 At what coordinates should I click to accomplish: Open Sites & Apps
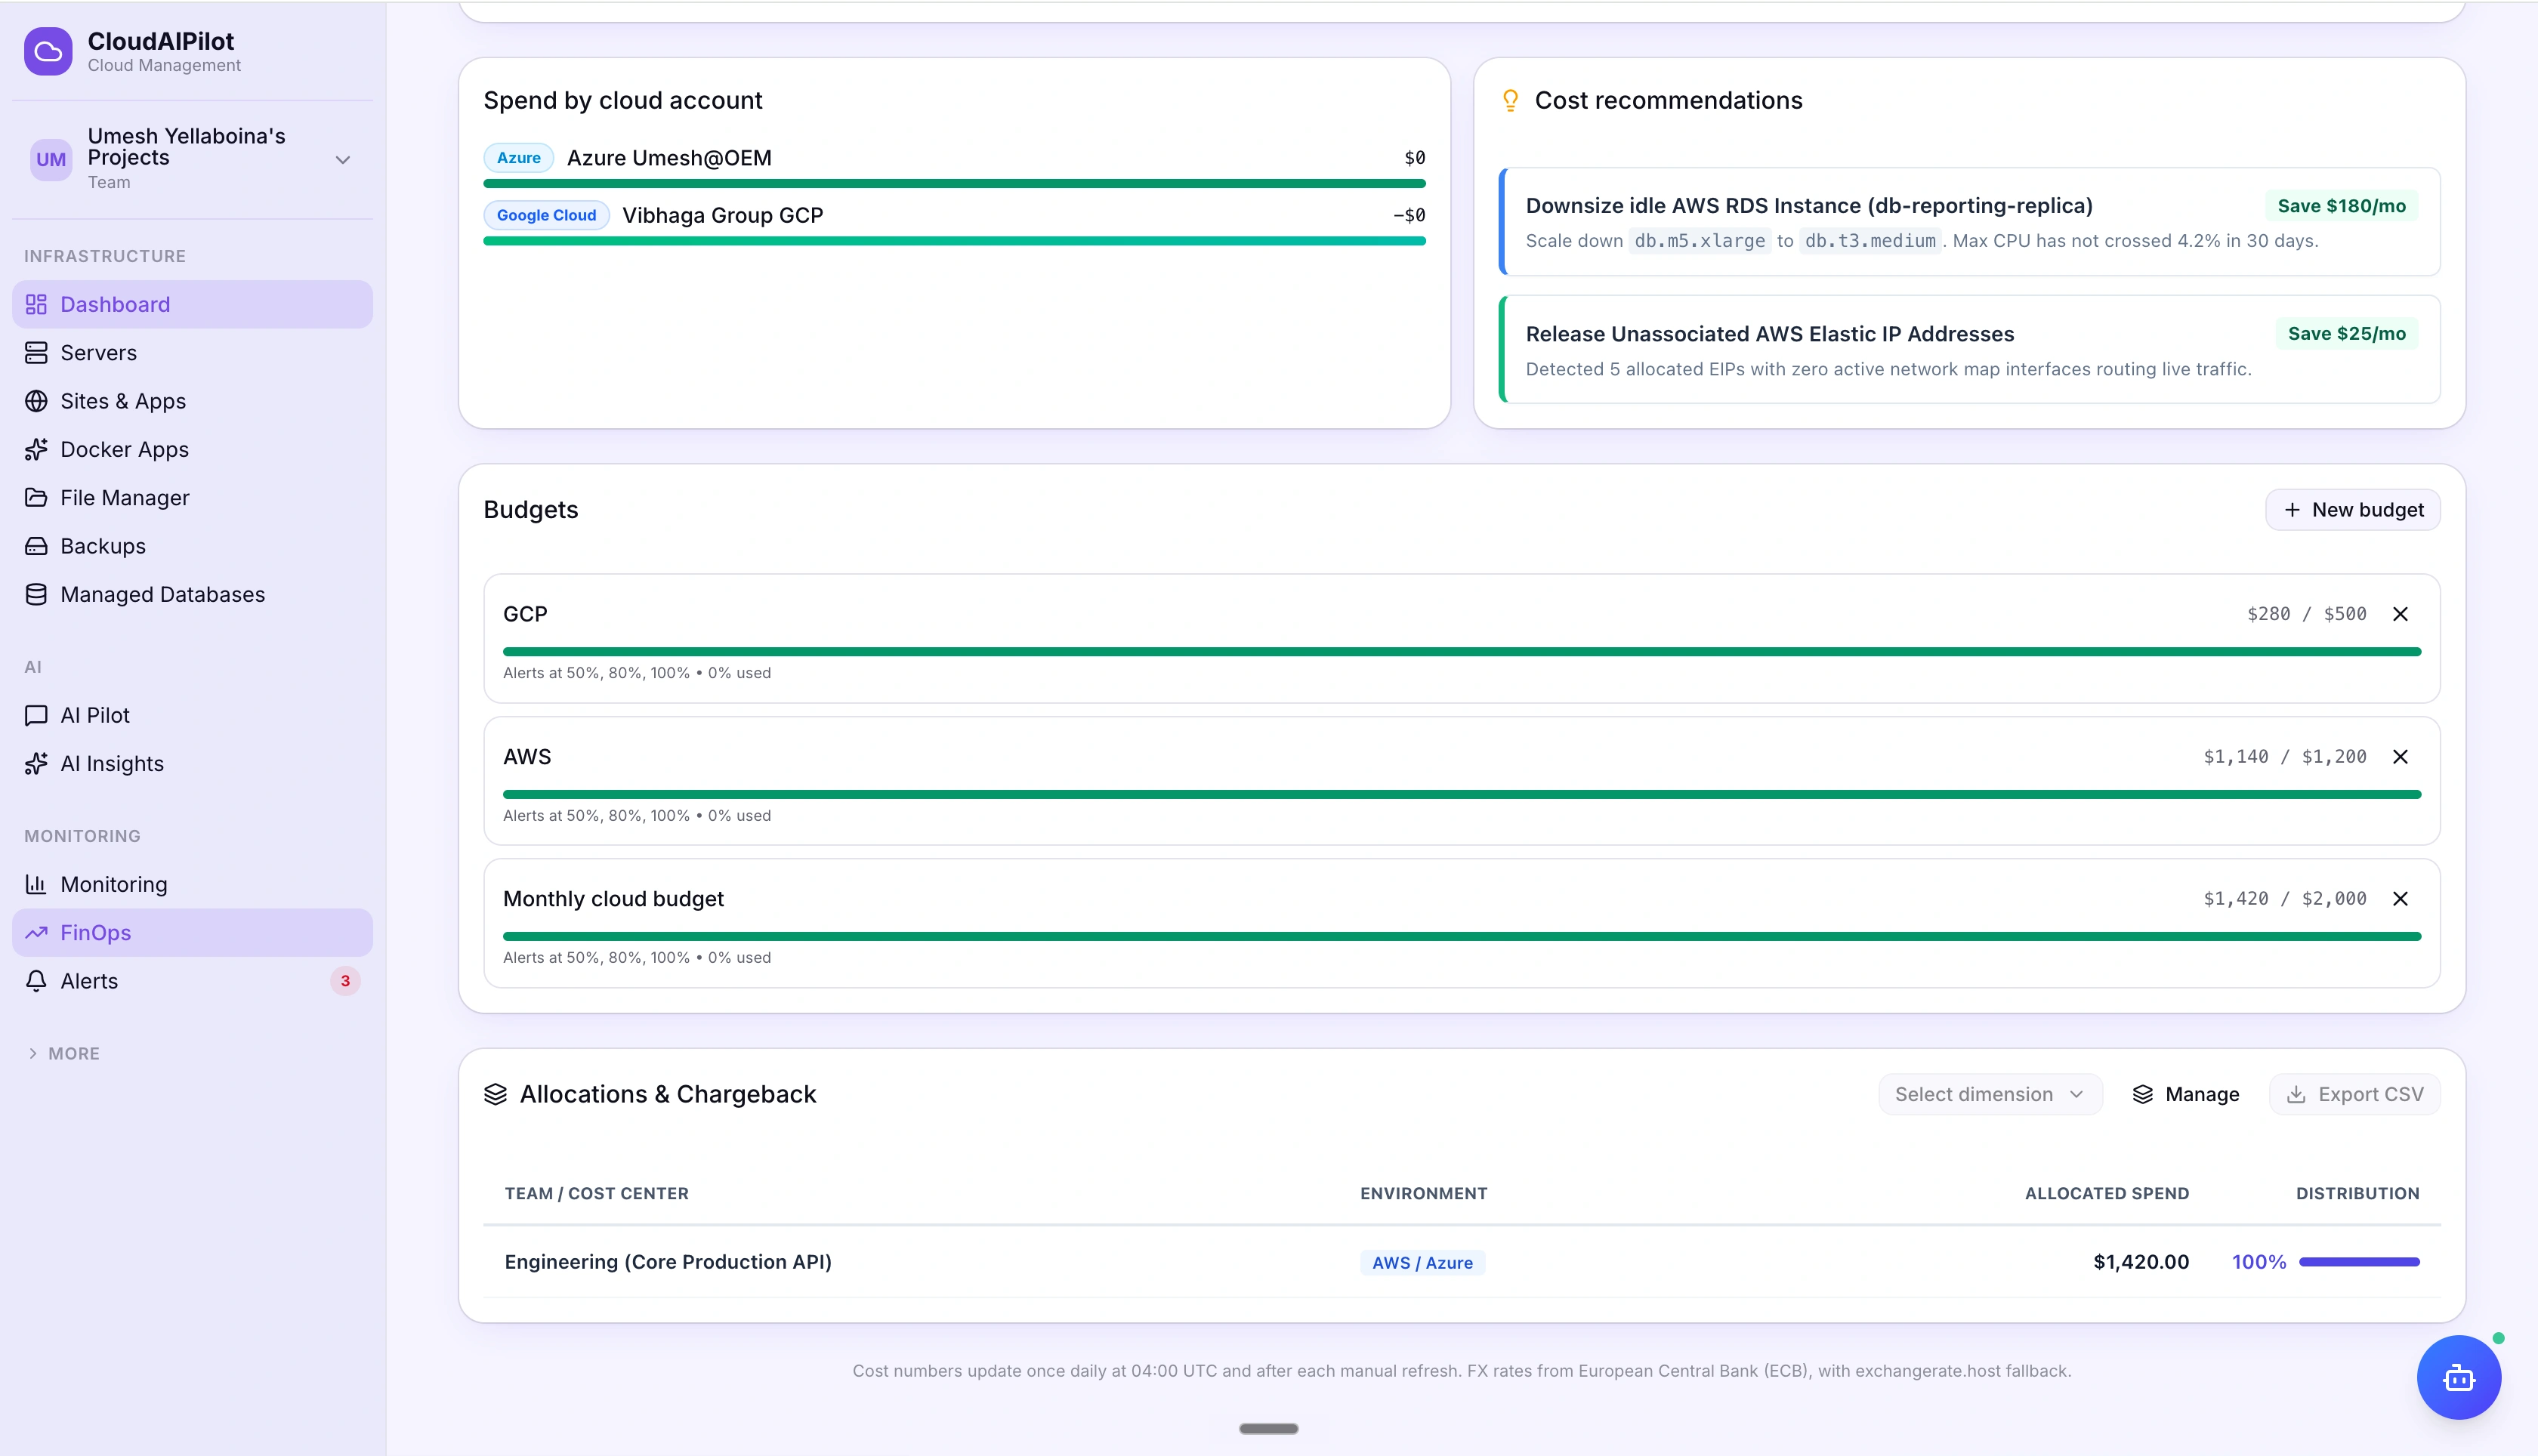pos(192,401)
